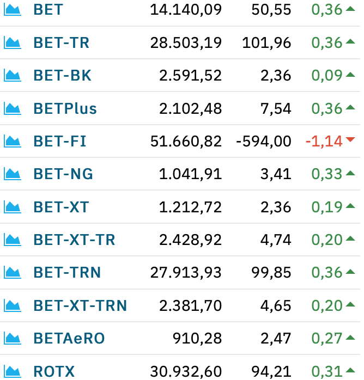Click the chart icon beside BET-TR

click(13, 43)
